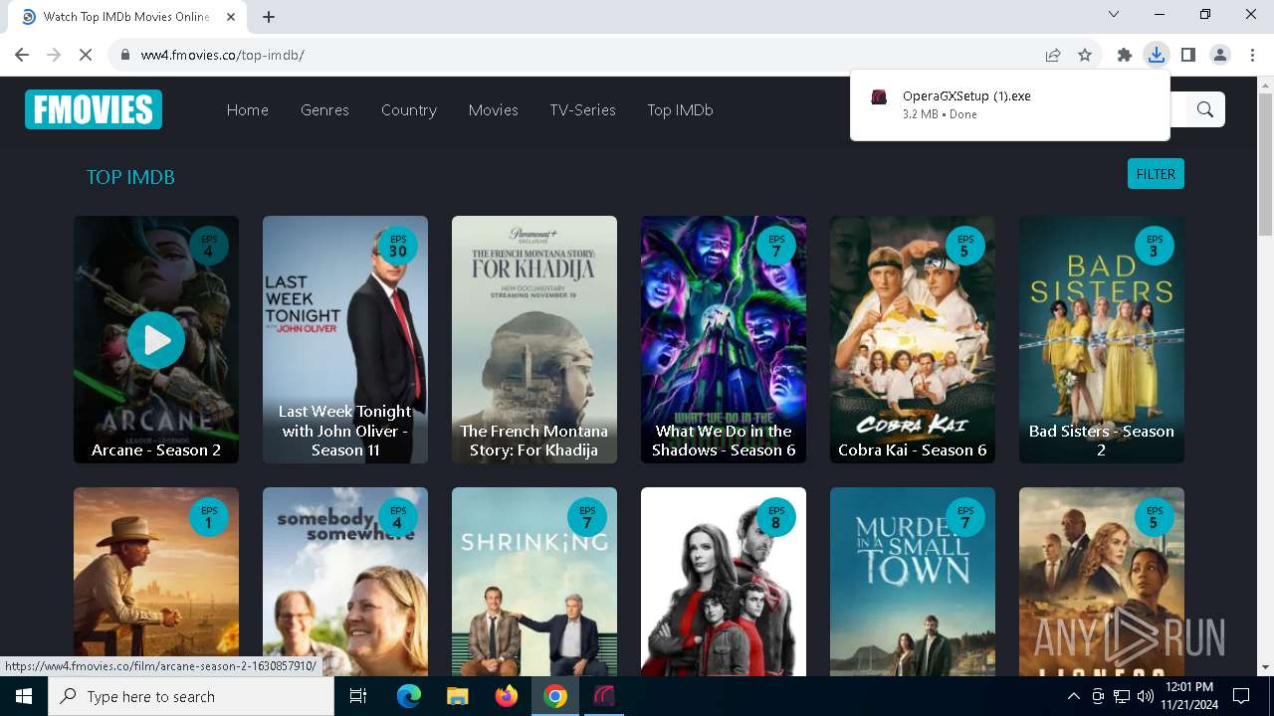Open the Somebody Somewhere poster
The width and height of the screenshot is (1274, 716).
tap(345, 582)
